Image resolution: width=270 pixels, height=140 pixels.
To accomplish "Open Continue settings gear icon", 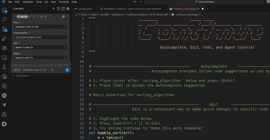I will point(68,9).
